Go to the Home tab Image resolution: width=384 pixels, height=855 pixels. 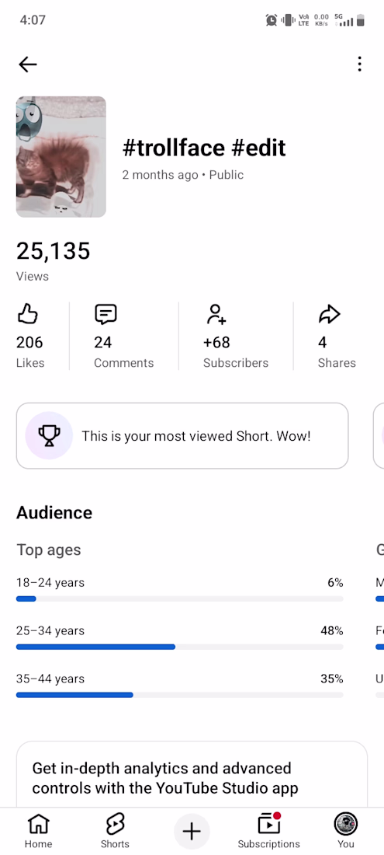tap(38, 830)
